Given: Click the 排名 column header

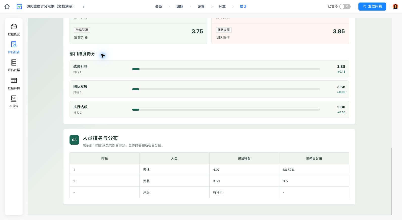Looking at the screenshot, I should [x=105, y=158].
